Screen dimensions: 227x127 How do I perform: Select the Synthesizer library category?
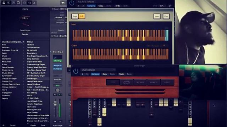(x=7, y=76)
